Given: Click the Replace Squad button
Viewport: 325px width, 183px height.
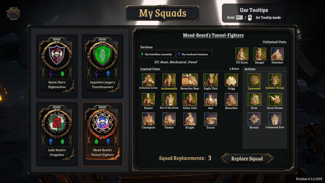Looking at the screenshot, I should [x=247, y=159].
